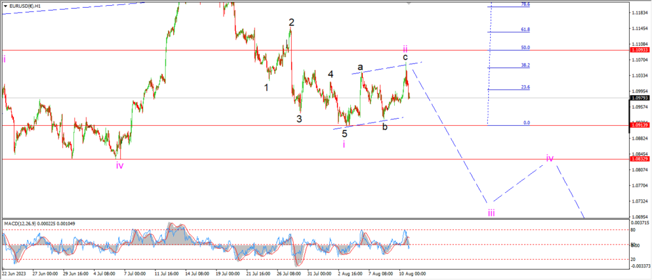This screenshot has width=652, height=280.
Task: Select the pink i label beneath wave 5
Action: 344,144
